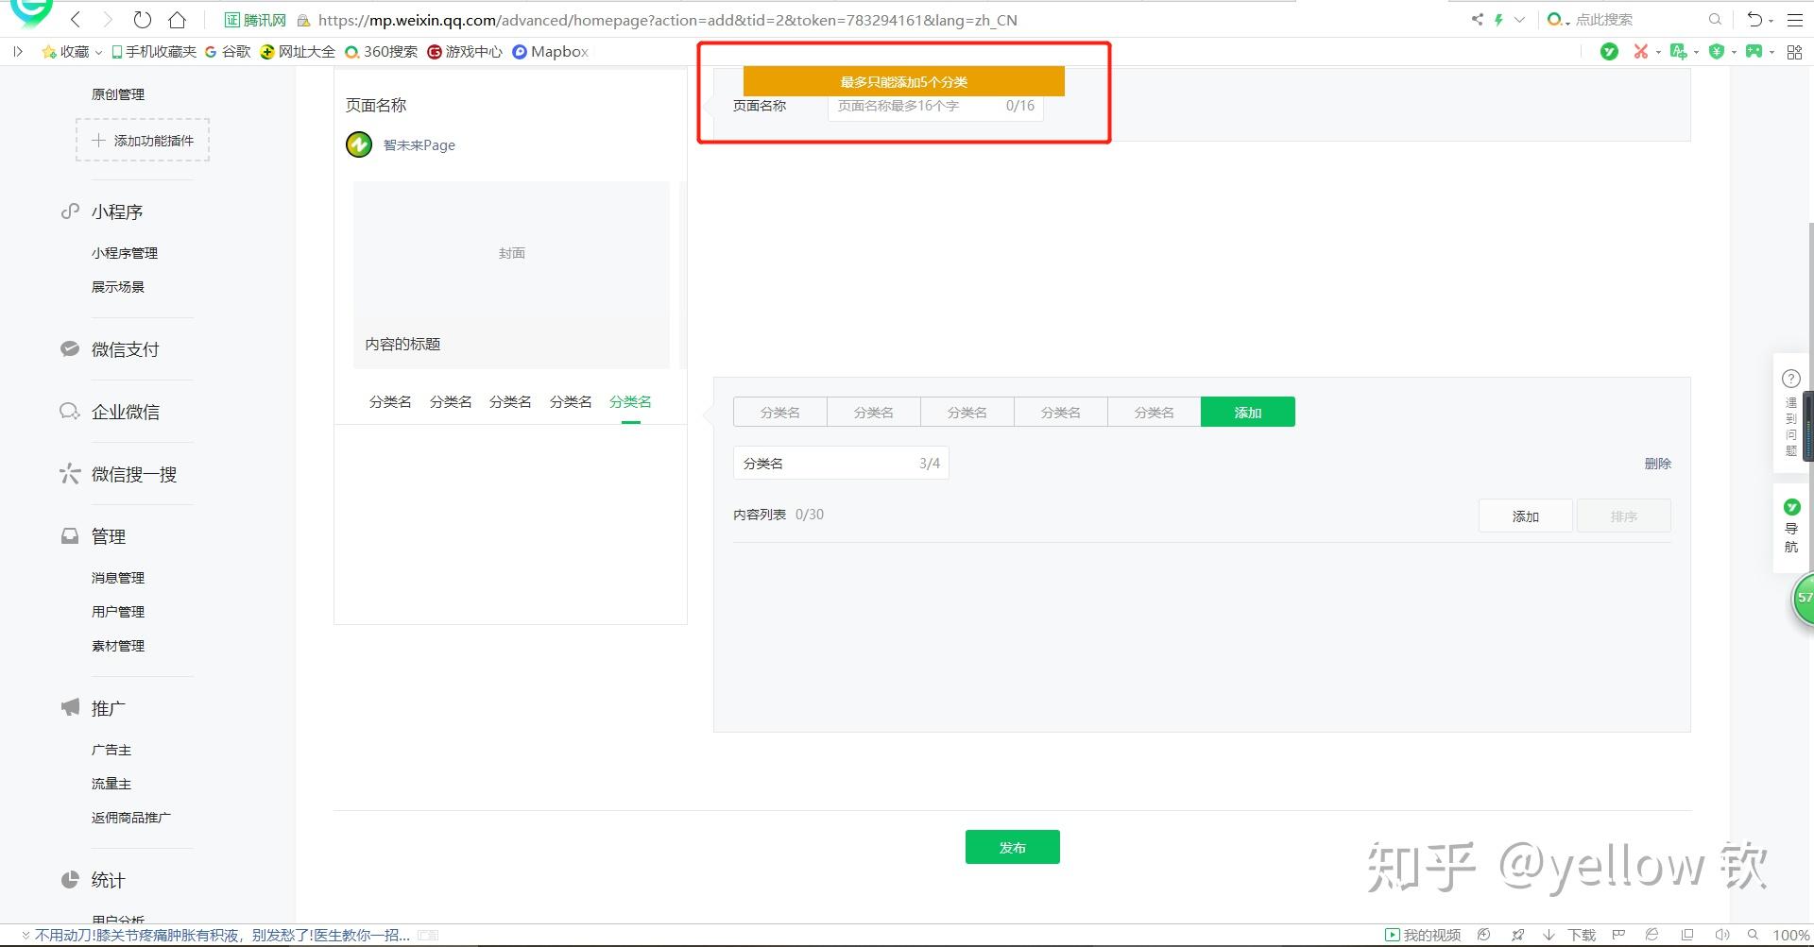1814x947 pixels.
Task: Click the red scissors screenshot icon
Action: point(1641,52)
